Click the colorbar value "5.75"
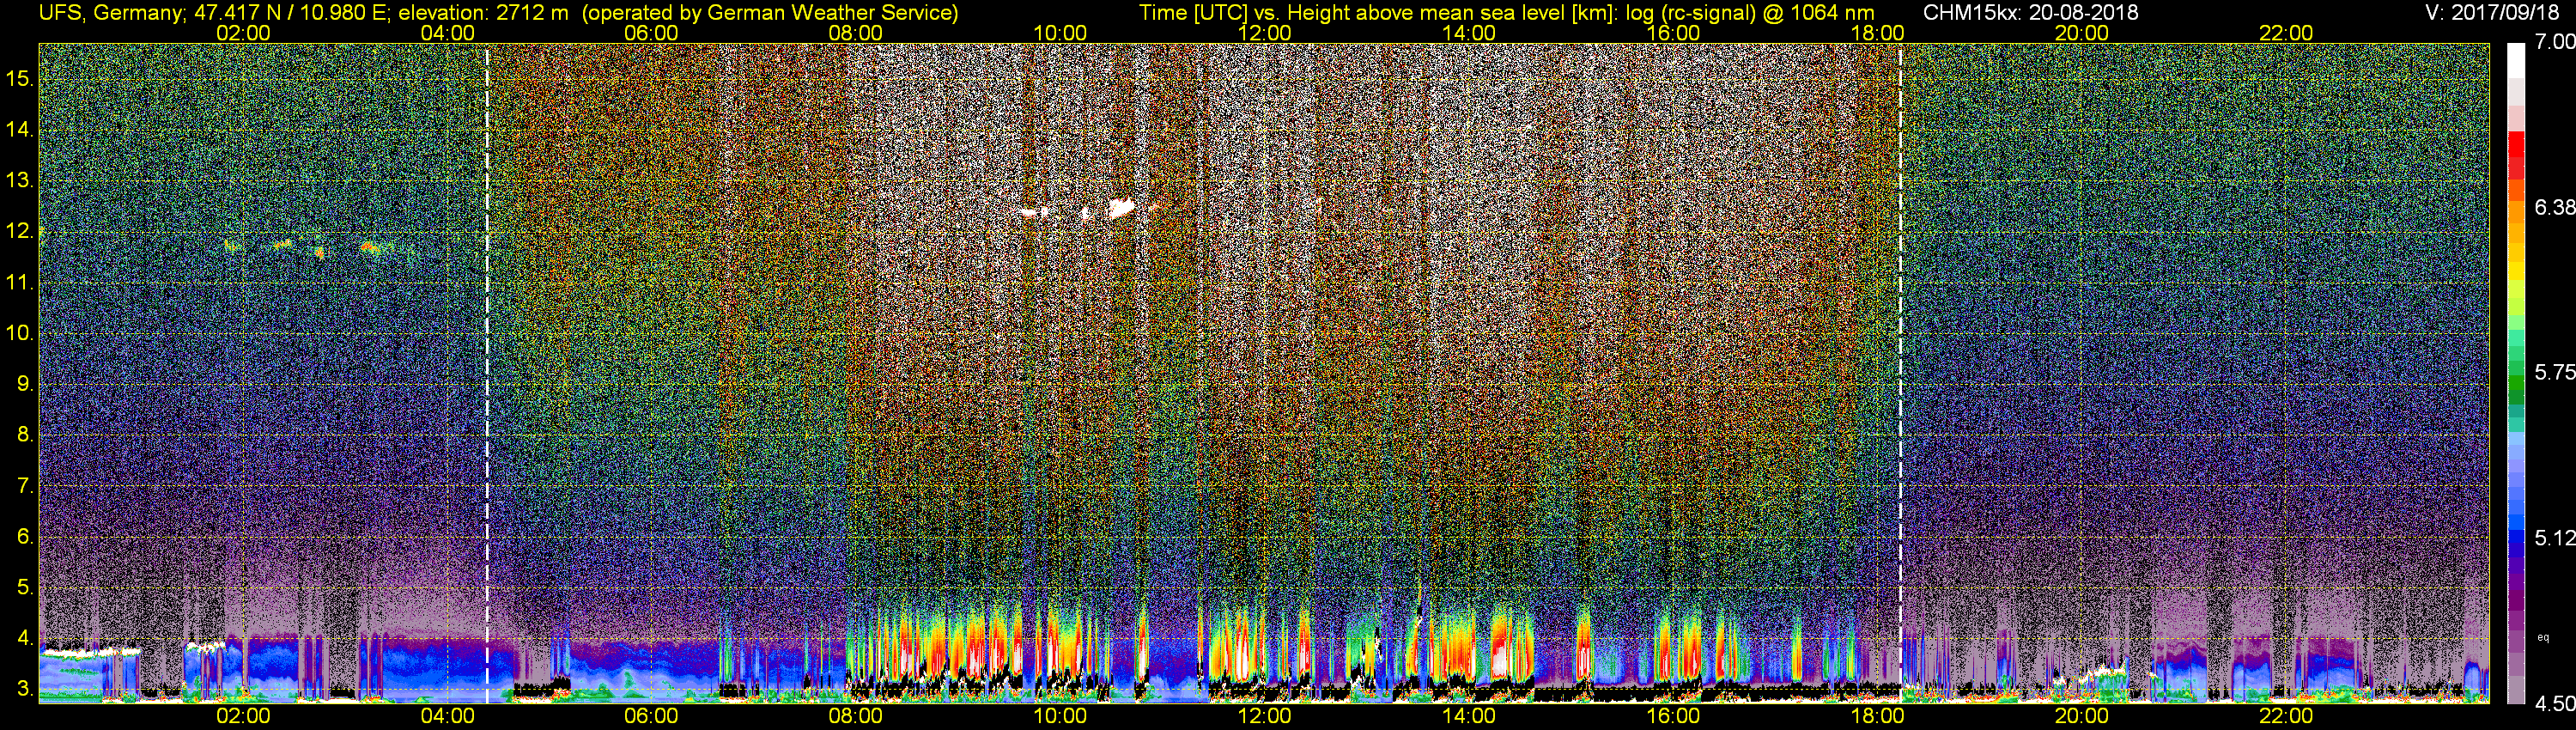This screenshot has height=730, width=2576. [x=2555, y=372]
